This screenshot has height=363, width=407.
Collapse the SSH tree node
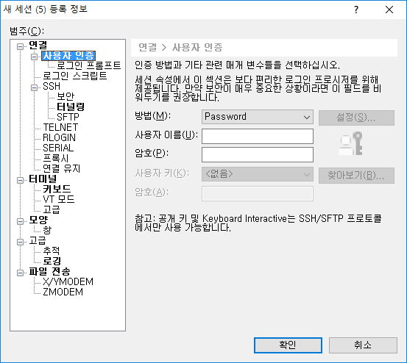click(x=35, y=87)
